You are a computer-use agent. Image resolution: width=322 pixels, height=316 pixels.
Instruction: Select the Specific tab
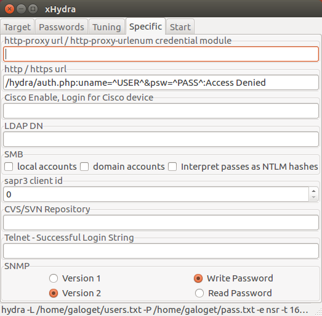point(145,27)
